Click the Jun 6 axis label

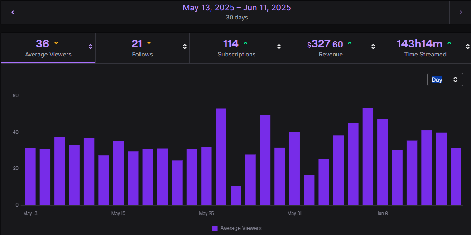382,213
